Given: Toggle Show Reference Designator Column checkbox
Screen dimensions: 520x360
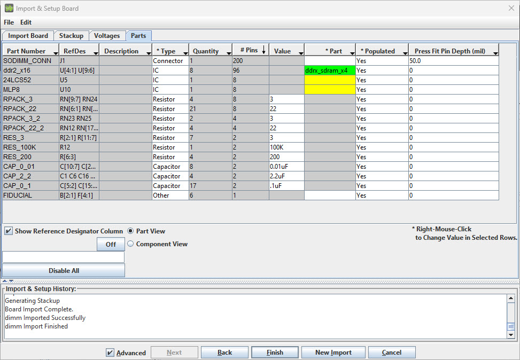Looking at the screenshot, I should [9, 231].
